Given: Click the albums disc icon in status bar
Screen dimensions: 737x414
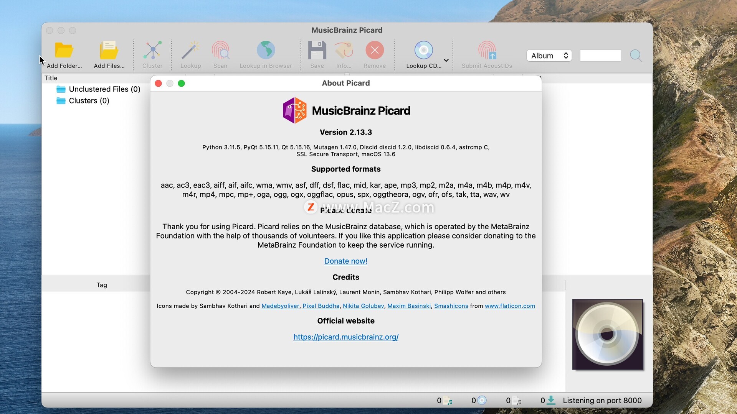Looking at the screenshot, I should 482,400.
